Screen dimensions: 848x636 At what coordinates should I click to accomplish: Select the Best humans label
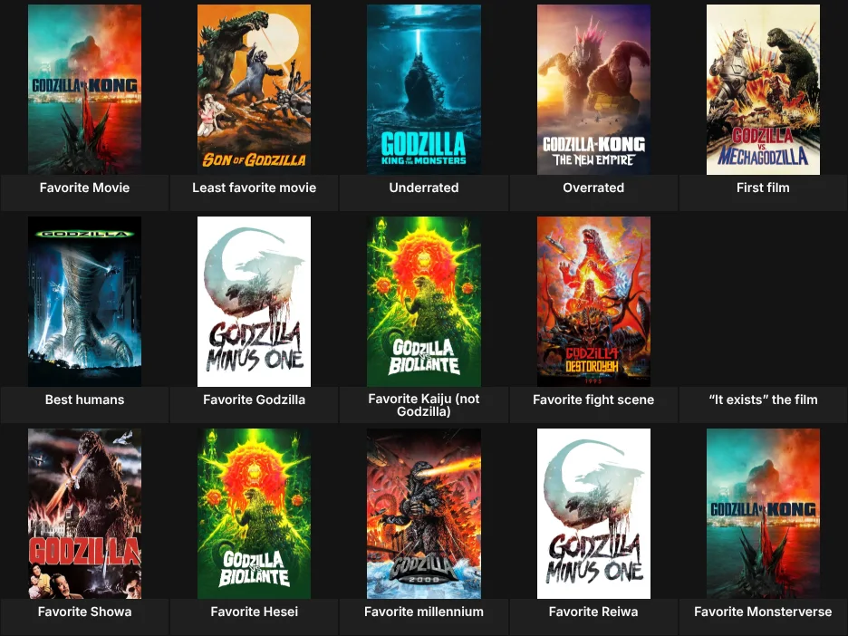pos(84,400)
